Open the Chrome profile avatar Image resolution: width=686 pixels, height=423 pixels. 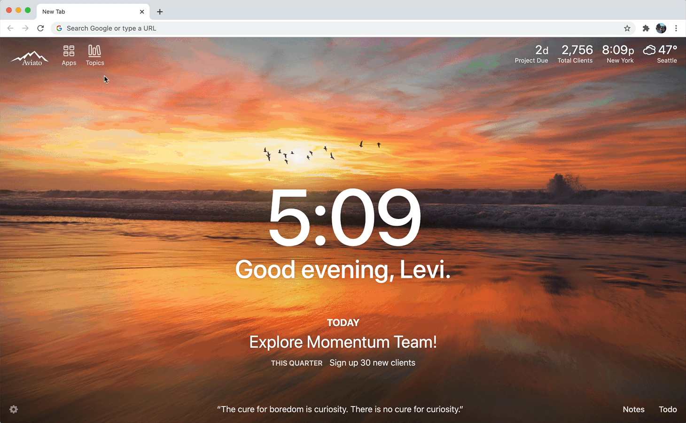(661, 28)
